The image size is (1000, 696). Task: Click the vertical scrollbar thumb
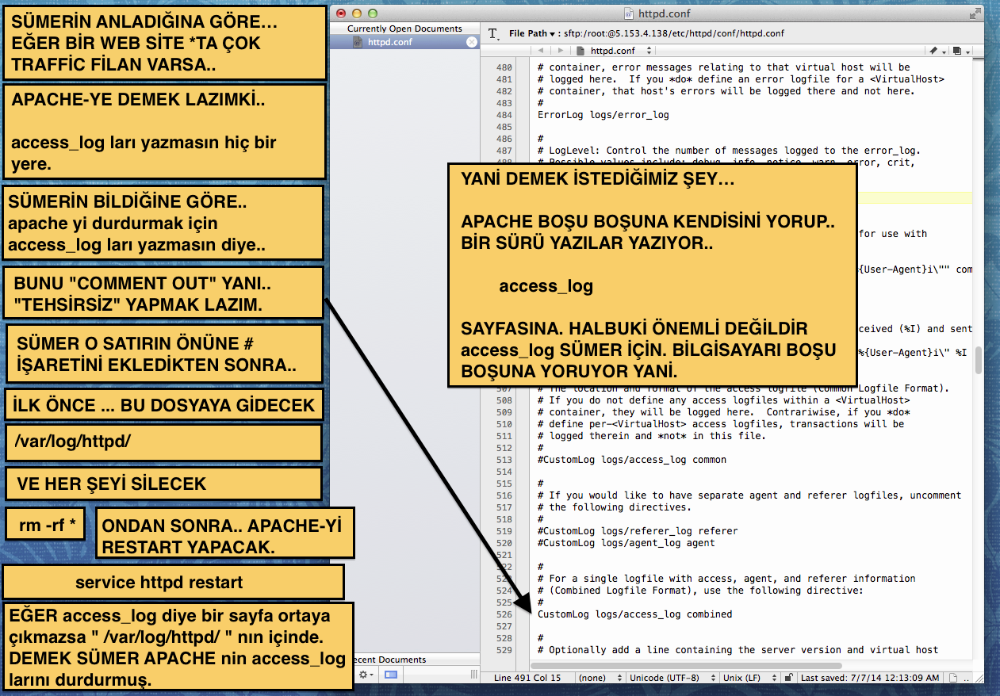pos(979,360)
